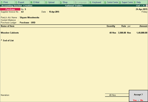
Task: Open the Upload option
Action: click(x=52, y=2)
